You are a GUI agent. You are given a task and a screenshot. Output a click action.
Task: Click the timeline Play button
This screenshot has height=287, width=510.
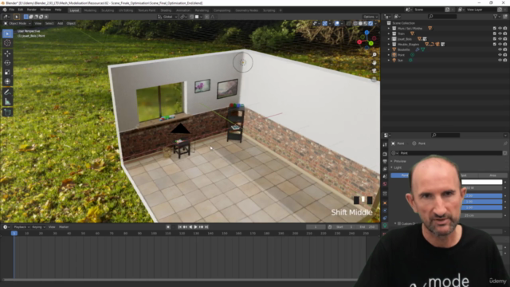pyautogui.click(x=195, y=226)
